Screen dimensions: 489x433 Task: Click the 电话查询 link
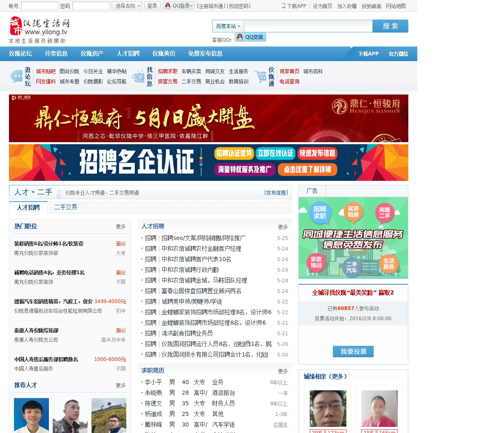(x=289, y=81)
